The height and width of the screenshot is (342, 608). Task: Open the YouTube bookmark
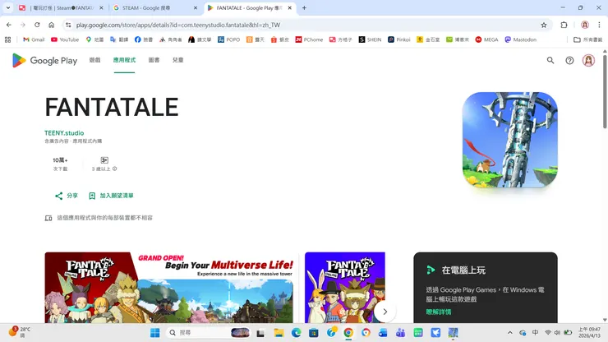click(x=65, y=39)
